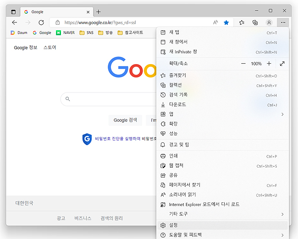Open 비즈니스 footer link
298x239 pixels.
83,218
